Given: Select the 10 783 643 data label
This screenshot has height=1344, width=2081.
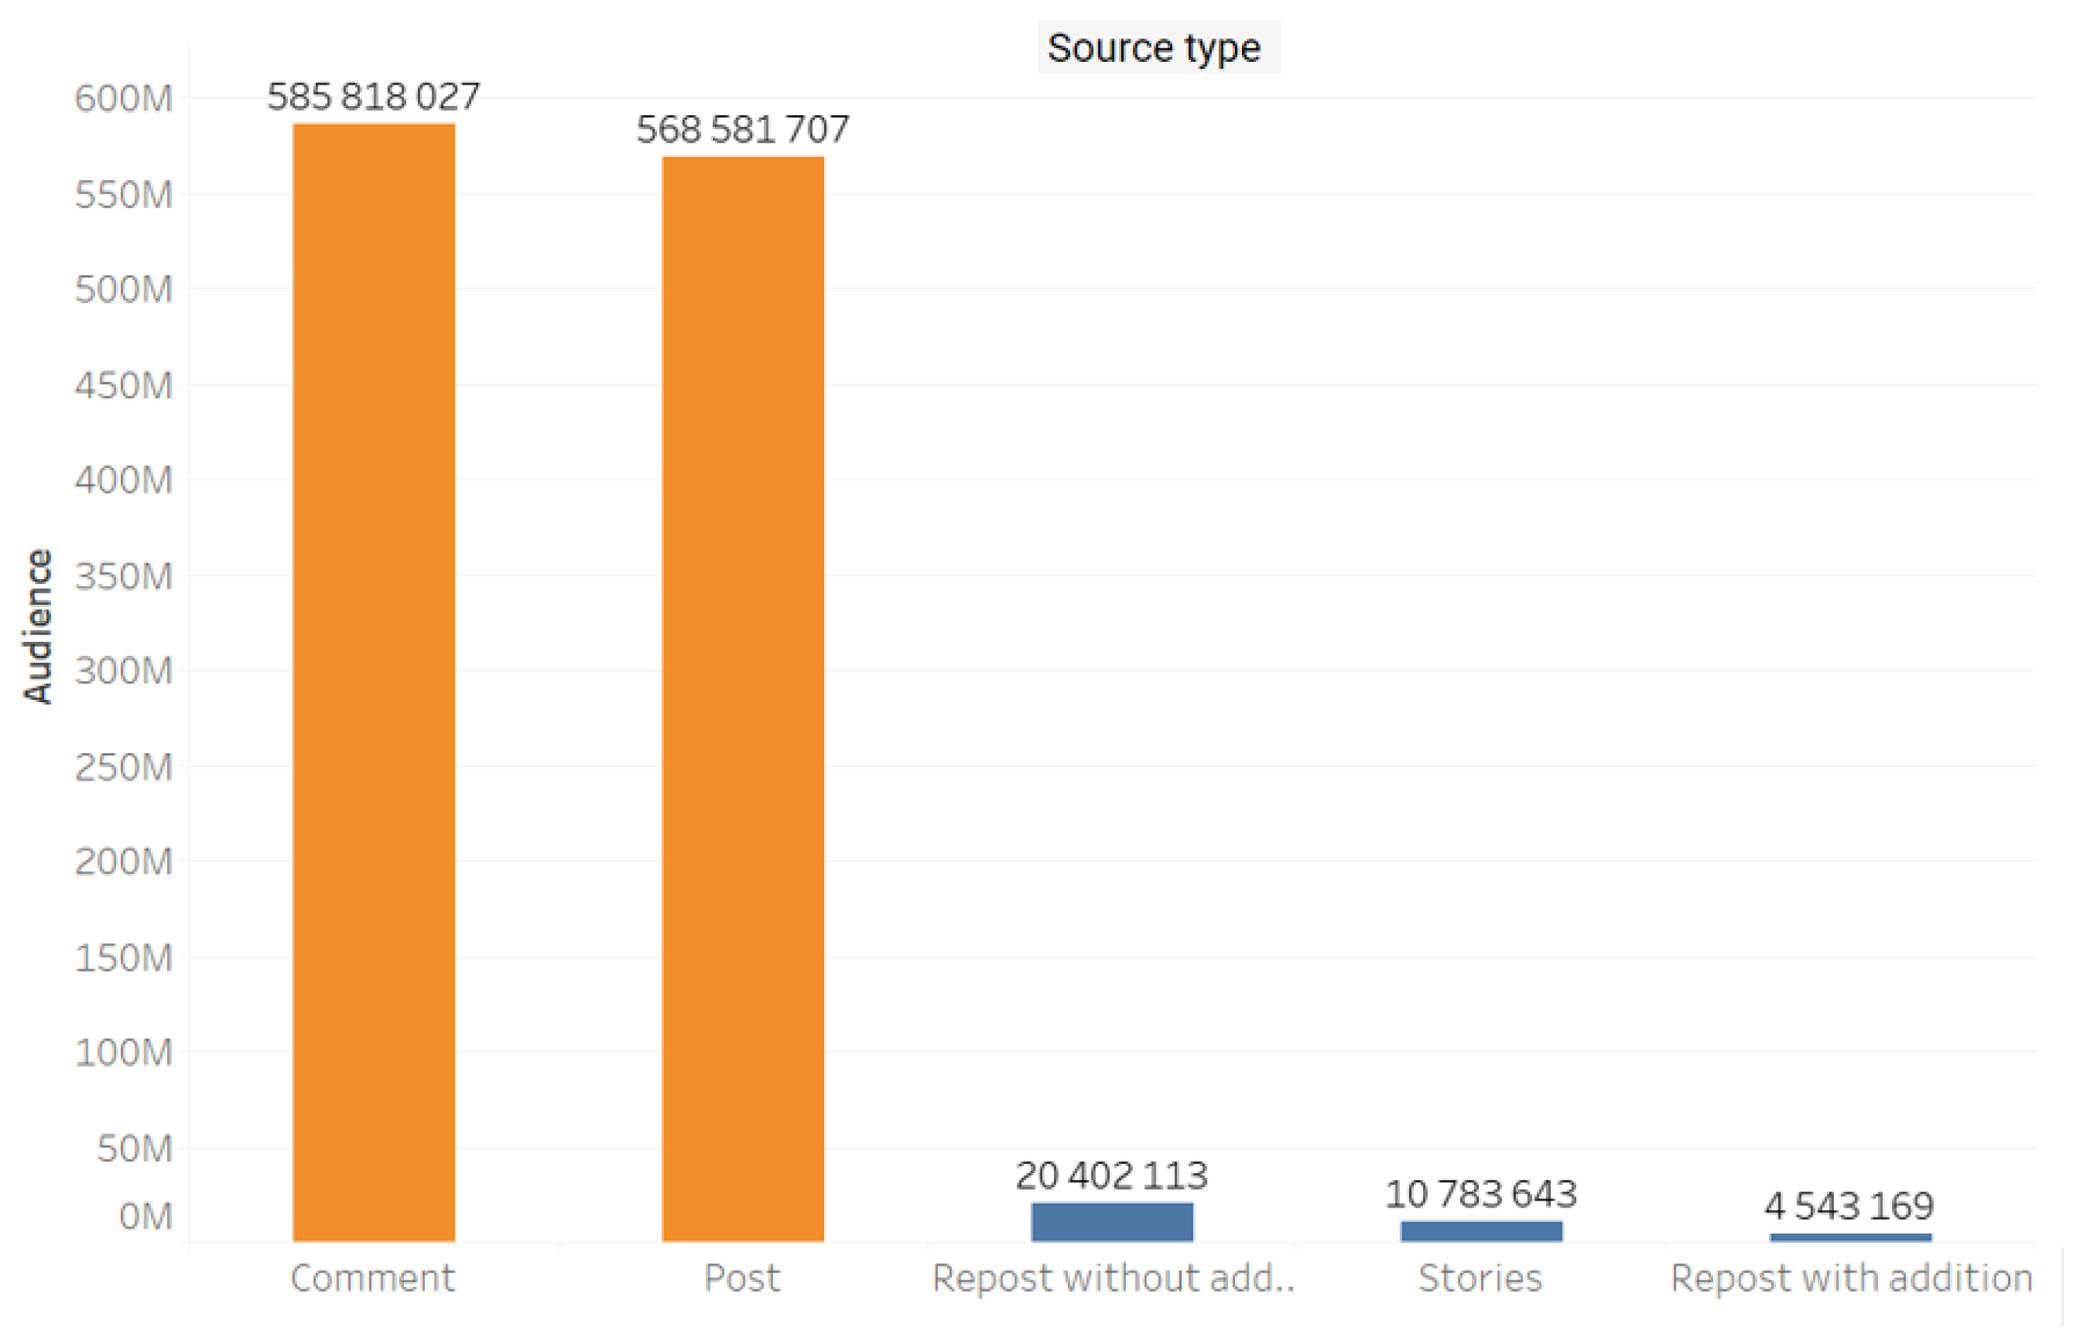Looking at the screenshot, I should 1481,1194.
